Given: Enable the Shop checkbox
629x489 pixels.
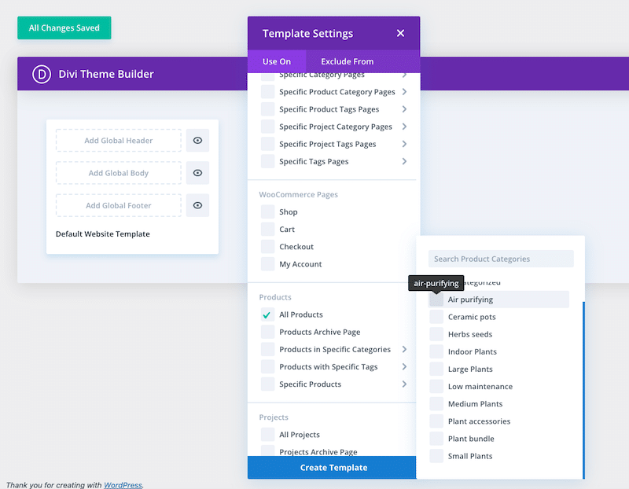Looking at the screenshot, I should [267, 211].
